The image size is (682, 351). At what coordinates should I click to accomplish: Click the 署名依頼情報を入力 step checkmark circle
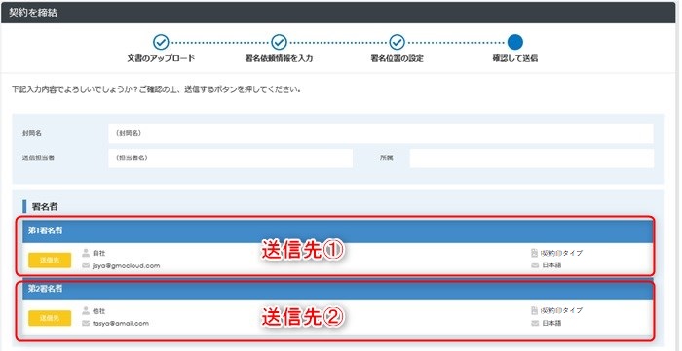279,42
